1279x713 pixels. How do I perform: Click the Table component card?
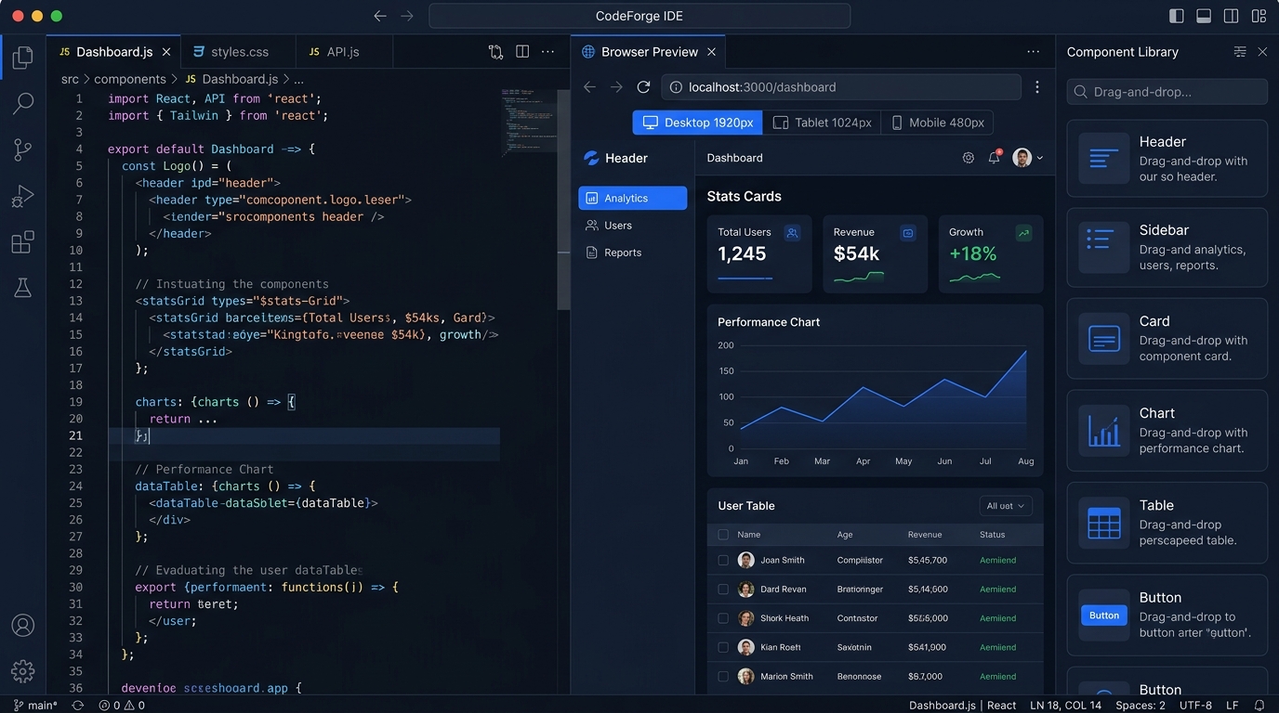pos(1167,523)
